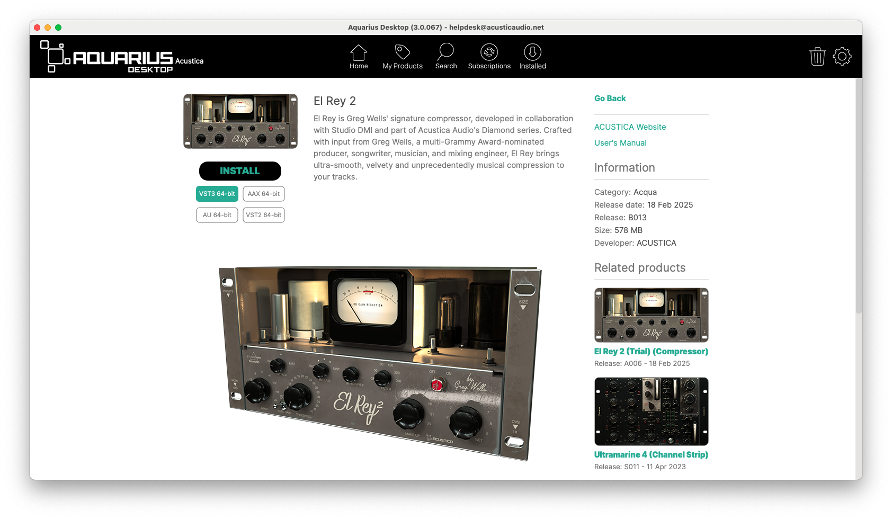Open the Home page icon
The height and width of the screenshot is (519, 892).
click(x=359, y=52)
